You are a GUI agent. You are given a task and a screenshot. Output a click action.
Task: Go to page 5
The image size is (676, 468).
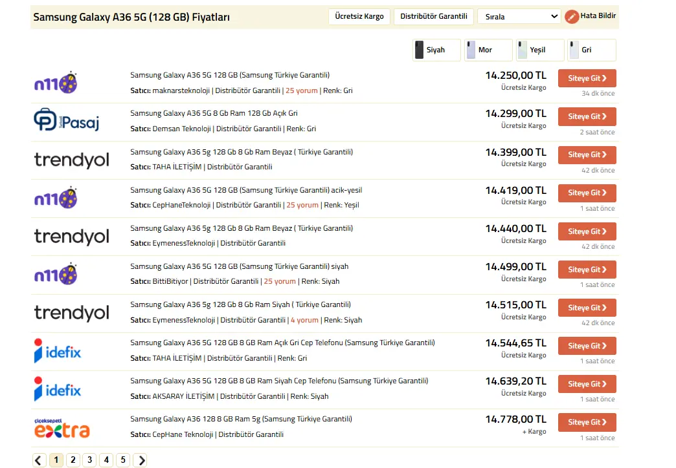123,460
